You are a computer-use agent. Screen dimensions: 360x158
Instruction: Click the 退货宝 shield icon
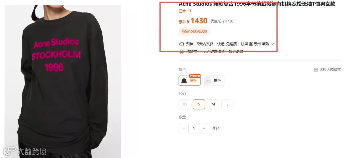(182, 51)
